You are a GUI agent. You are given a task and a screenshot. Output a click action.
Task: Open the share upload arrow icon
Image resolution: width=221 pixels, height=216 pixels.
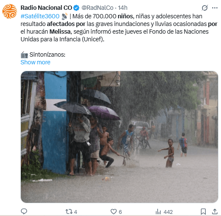215,212
